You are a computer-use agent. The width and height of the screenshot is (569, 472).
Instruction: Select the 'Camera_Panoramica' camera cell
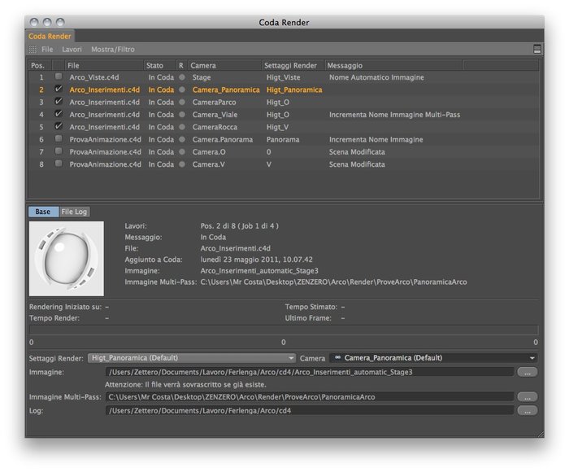(226, 90)
